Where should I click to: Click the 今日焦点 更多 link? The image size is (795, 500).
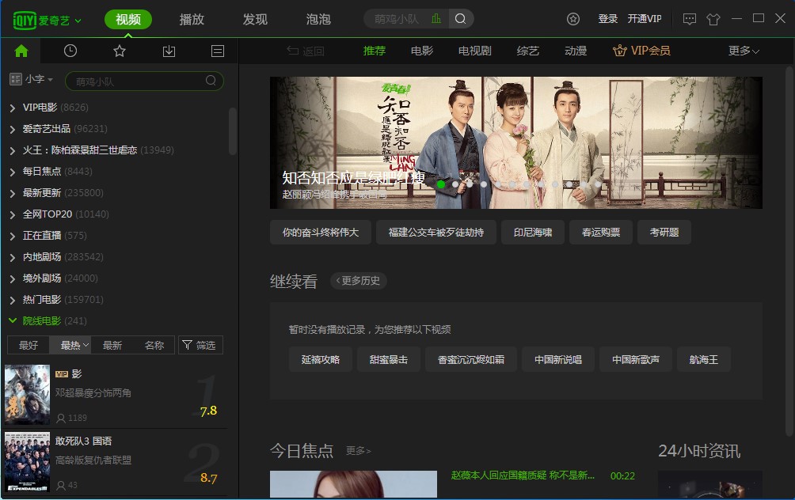[359, 450]
